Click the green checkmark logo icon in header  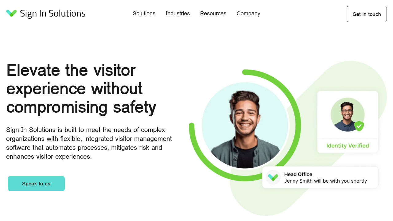(11, 13)
